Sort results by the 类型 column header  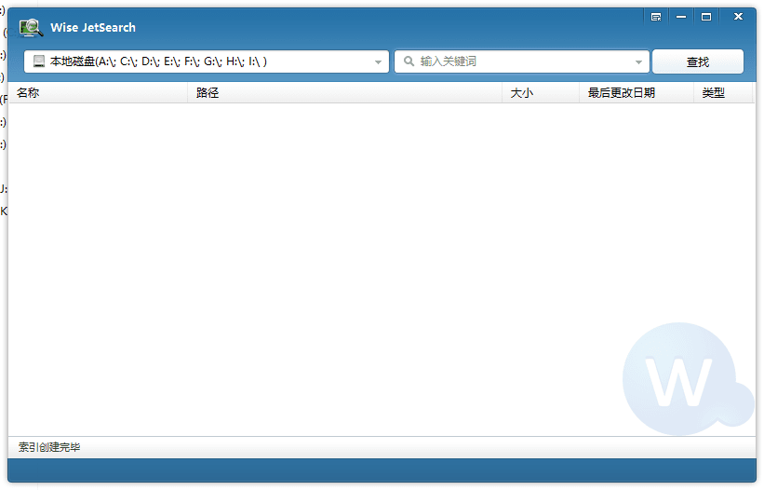point(723,92)
